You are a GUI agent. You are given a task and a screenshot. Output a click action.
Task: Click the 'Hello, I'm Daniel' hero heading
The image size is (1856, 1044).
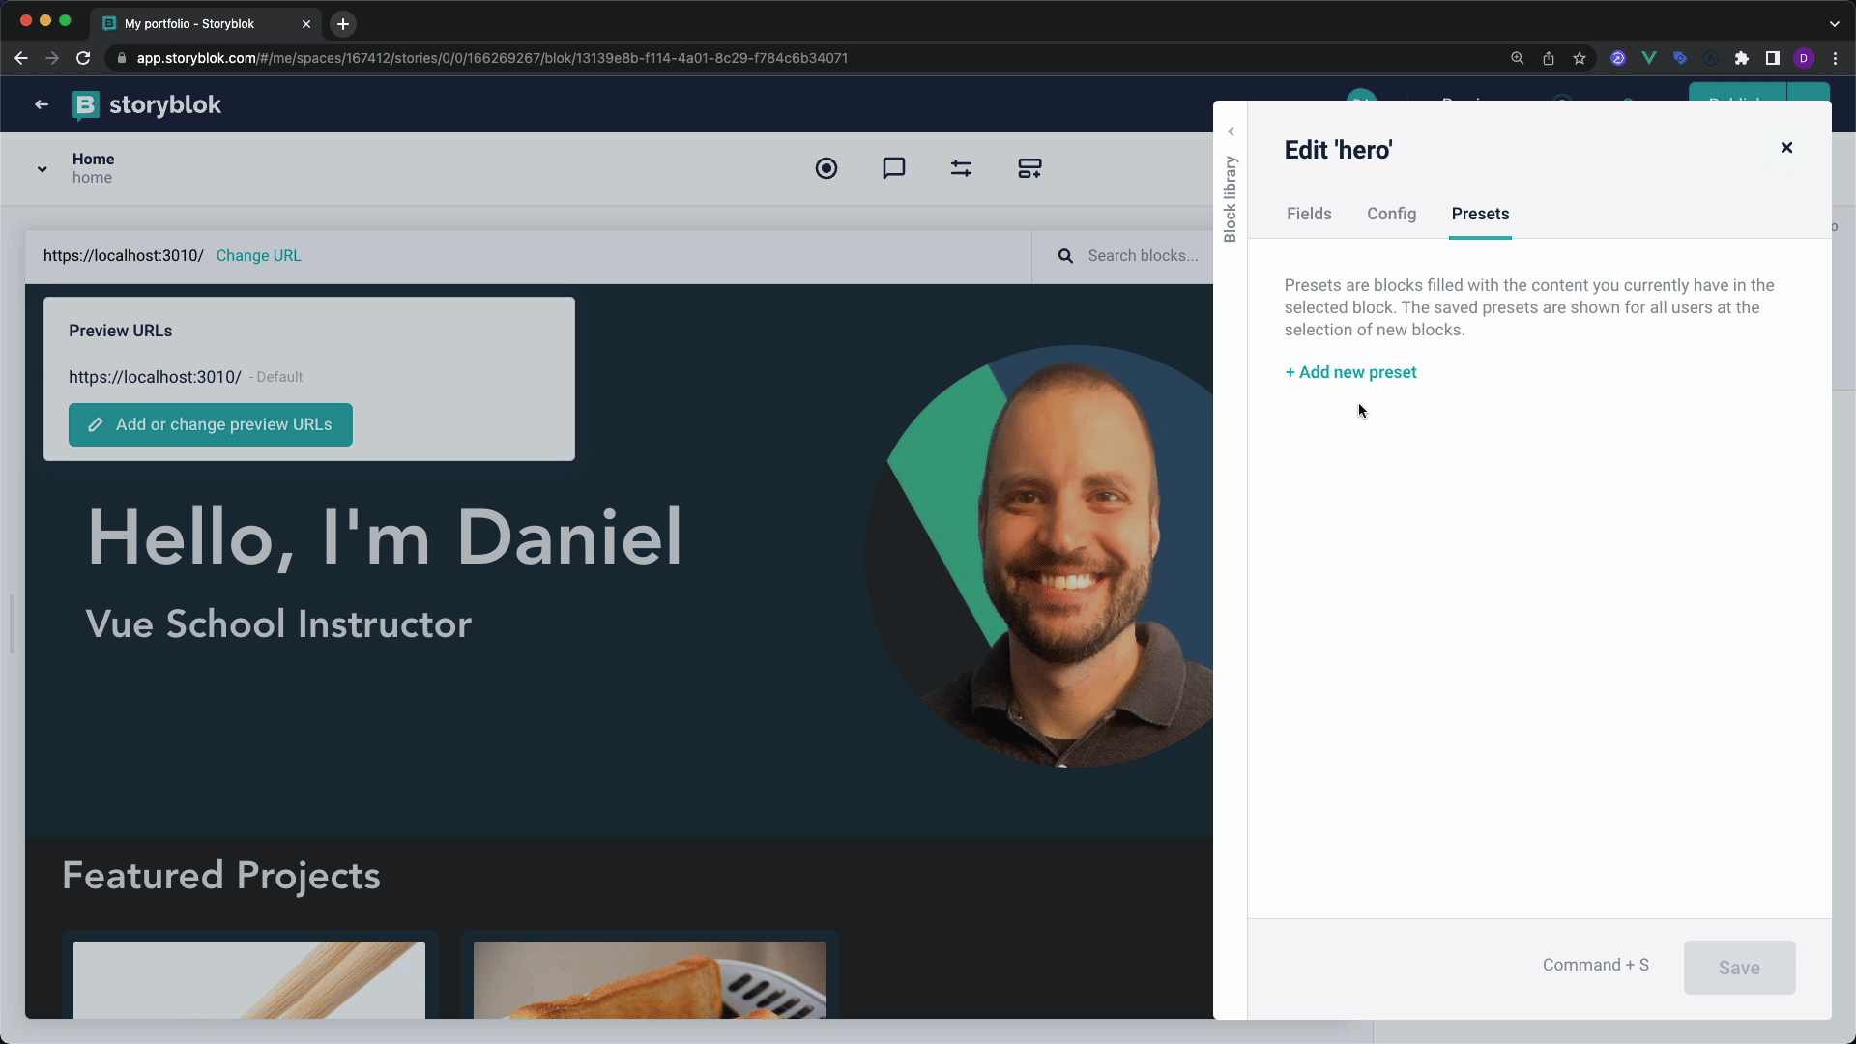tap(385, 537)
